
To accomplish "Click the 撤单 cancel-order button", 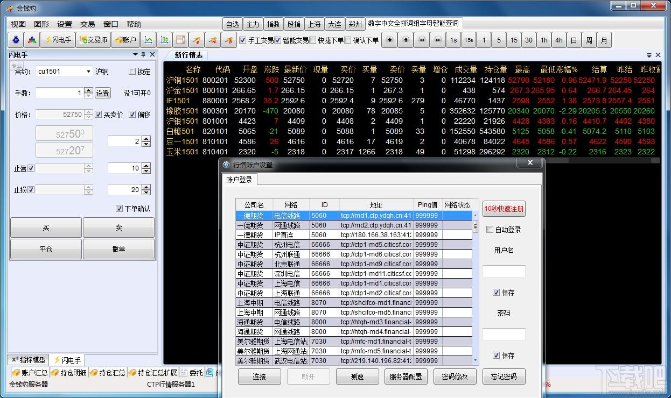I will (118, 249).
